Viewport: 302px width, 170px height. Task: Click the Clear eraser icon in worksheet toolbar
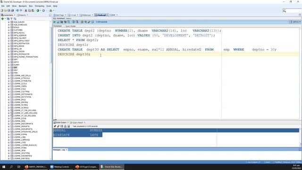point(89,22)
